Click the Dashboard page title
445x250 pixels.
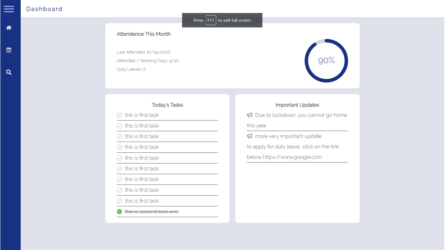coord(44,9)
